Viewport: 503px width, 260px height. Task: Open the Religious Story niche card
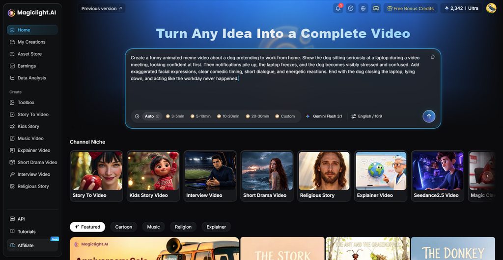click(324, 176)
